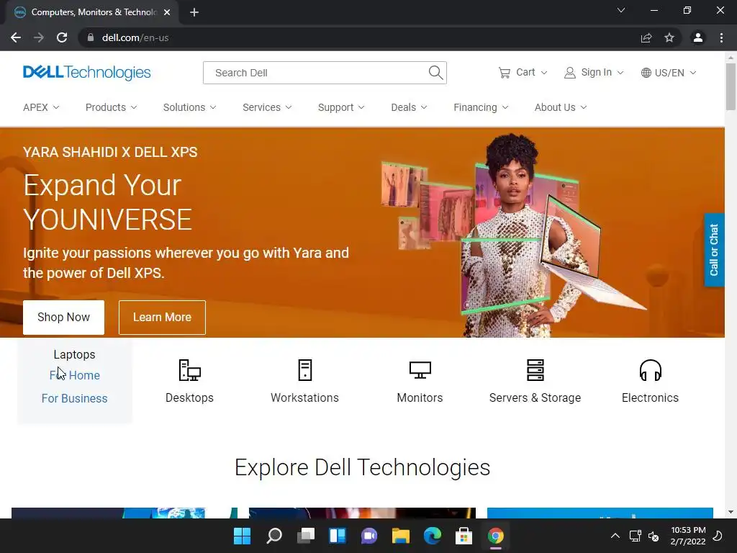Viewport: 737px width, 553px height.
Task: Open the shopping Cart menu
Action: click(523, 73)
